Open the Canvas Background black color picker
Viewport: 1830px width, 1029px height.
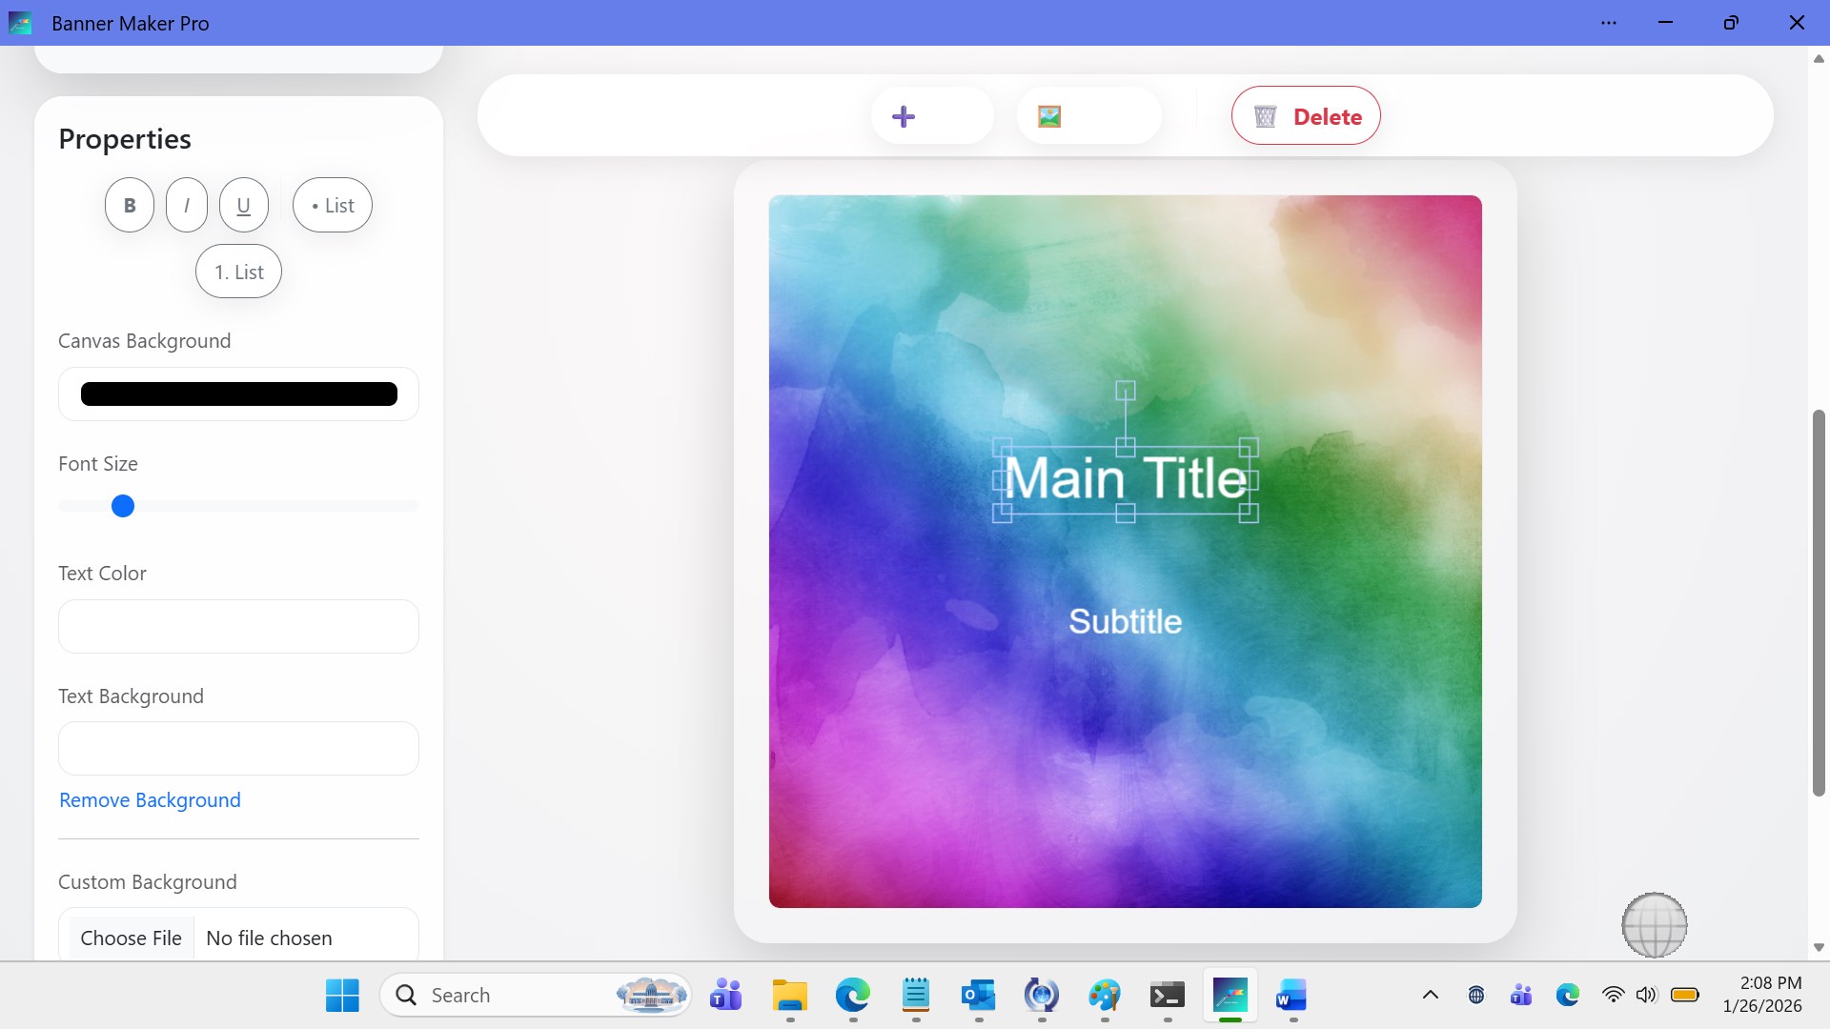[x=238, y=393]
